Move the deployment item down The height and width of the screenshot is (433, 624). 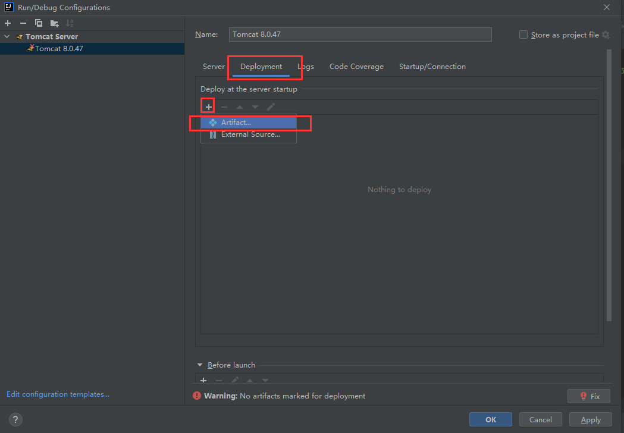point(255,106)
